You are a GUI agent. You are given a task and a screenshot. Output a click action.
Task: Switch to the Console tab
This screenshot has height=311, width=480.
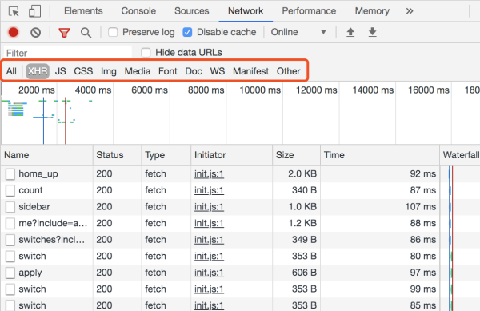tap(138, 11)
